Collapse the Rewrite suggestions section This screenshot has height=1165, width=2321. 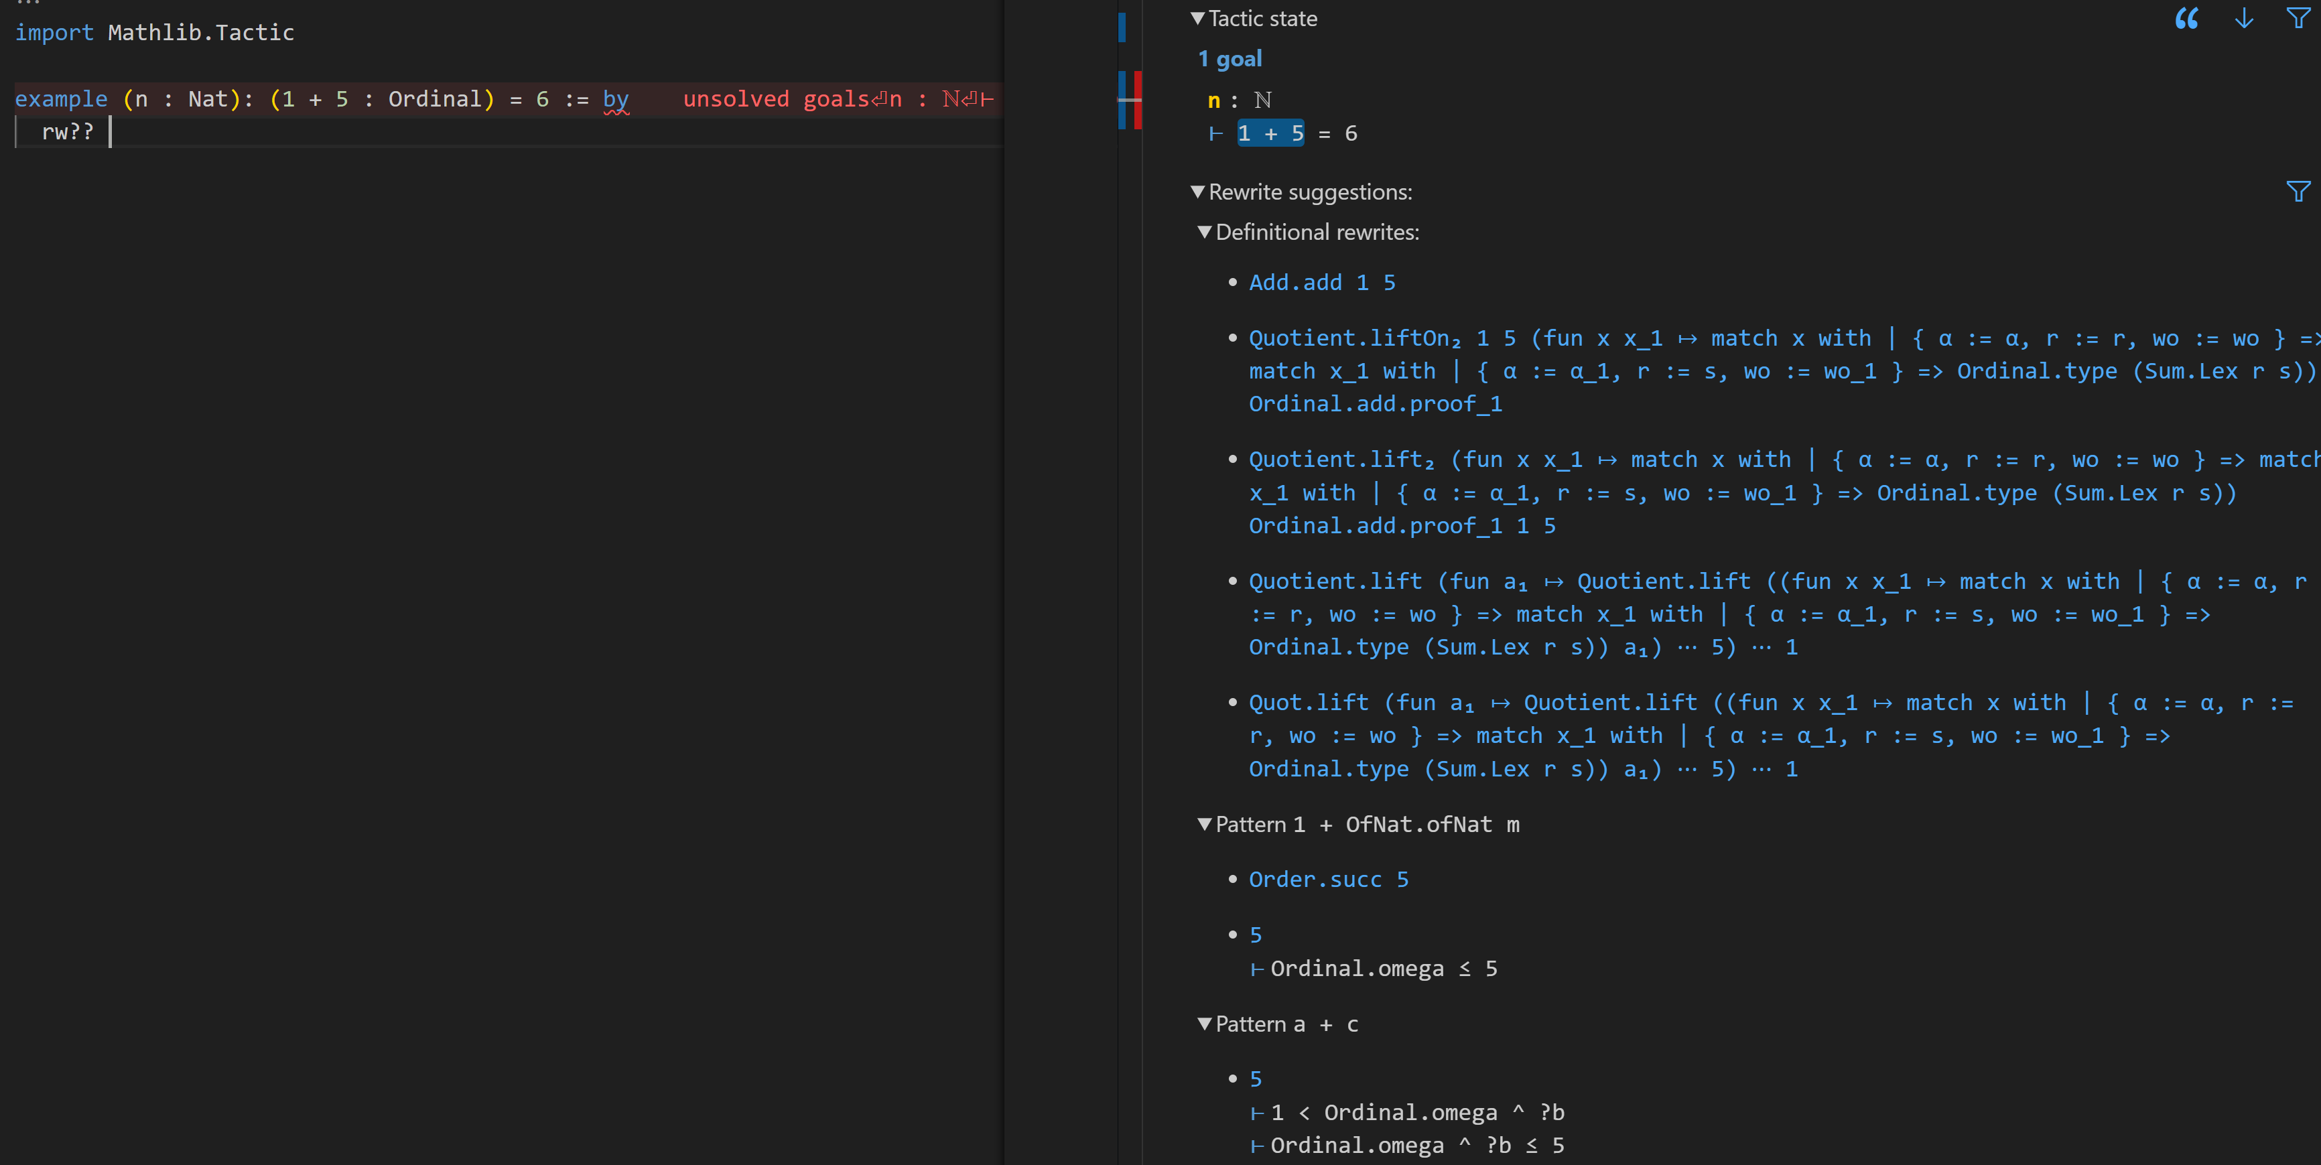point(1197,192)
